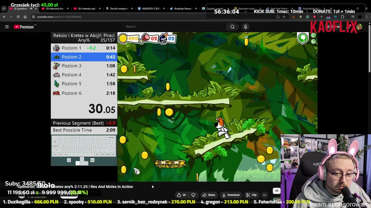Switch to Druciki kreatywne tab

119,9
